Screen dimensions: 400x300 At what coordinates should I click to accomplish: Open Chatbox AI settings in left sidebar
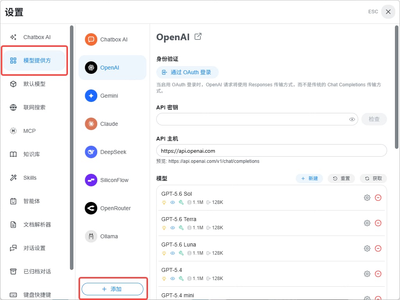tap(34, 37)
